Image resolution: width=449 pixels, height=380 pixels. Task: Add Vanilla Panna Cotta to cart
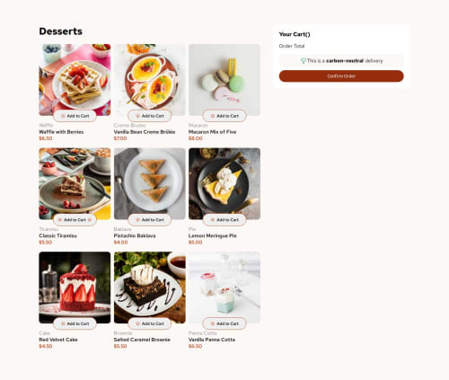coord(224,323)
